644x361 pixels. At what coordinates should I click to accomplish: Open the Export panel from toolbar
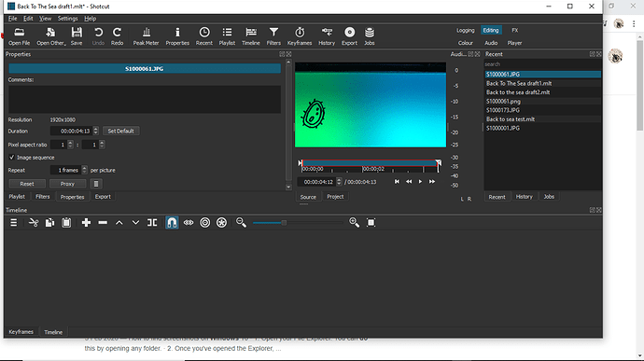pyautogui.click(x=349, y=35)
